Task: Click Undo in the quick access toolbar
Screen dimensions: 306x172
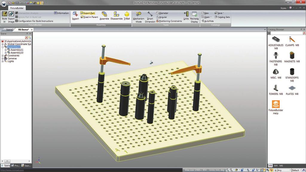Action: click(21, 3)
